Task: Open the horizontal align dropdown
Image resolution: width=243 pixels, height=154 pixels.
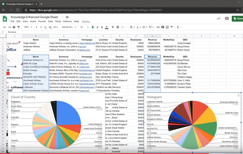Action: click(x=132, y=27)
